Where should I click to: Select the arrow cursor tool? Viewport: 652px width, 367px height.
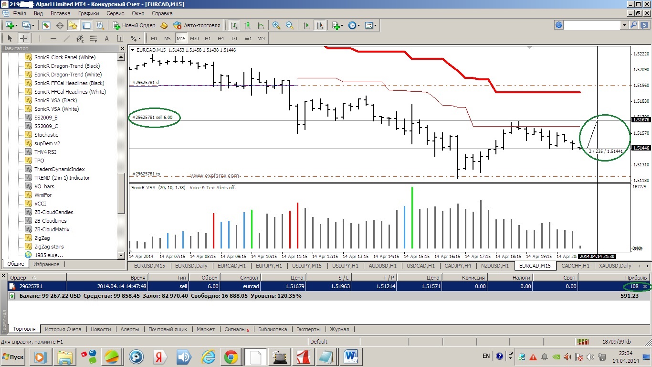[10, 38]
